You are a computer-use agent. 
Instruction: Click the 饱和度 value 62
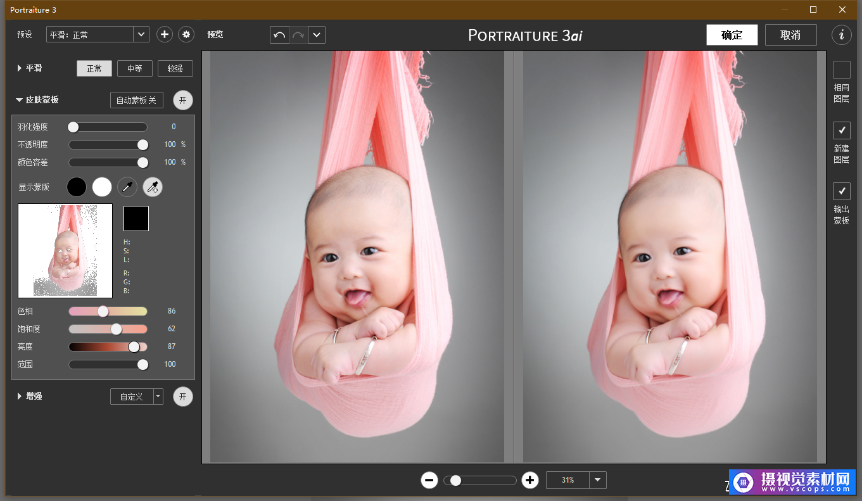pyautogui.click(x=172, y=329)
